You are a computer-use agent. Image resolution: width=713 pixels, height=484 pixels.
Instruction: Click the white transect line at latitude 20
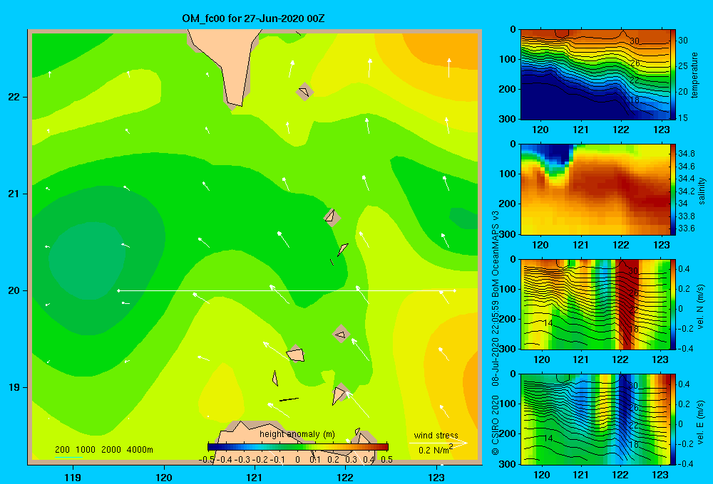287,290
